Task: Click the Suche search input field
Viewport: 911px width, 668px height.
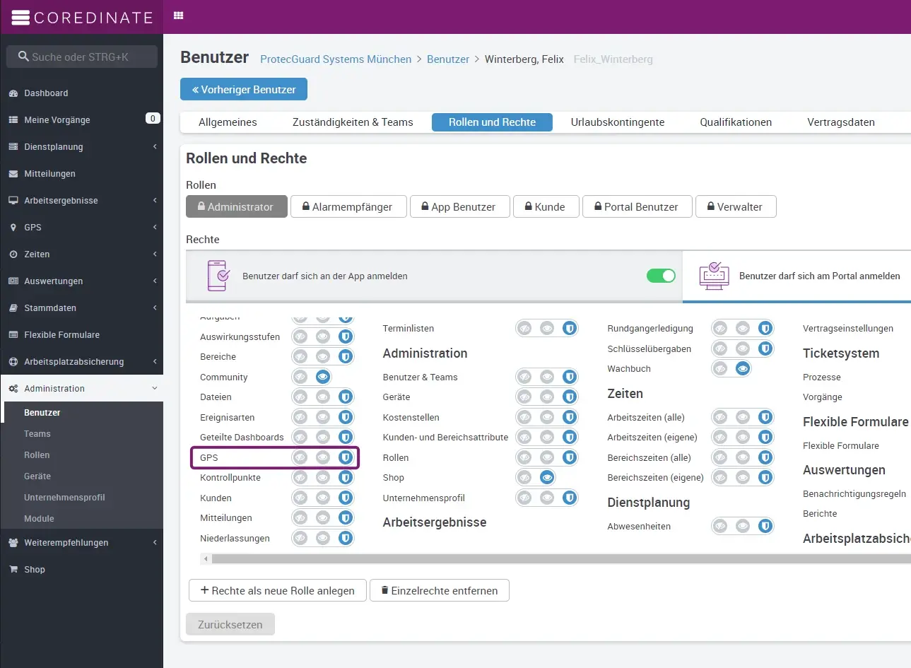Action: coord(82,57)
